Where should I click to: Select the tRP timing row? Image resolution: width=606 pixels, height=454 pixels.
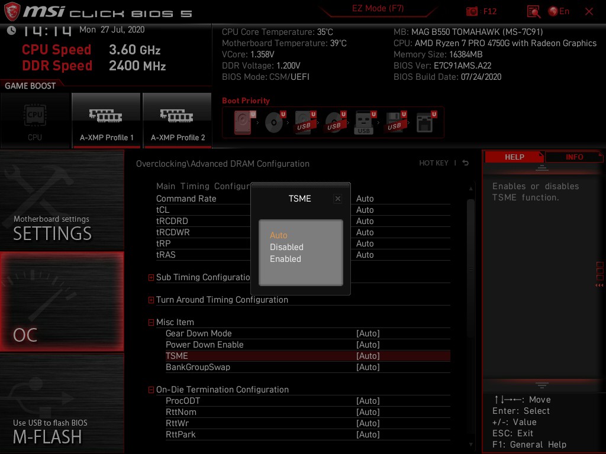point(303,243)
